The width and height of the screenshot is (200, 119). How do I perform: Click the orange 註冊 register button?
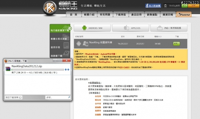(193, 6)
